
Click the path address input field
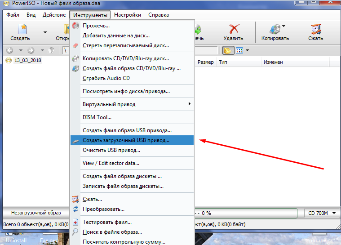point(206,50)
